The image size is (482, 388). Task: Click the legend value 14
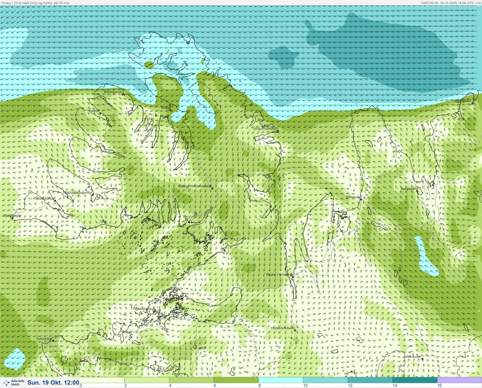click(x=395, y=386)
